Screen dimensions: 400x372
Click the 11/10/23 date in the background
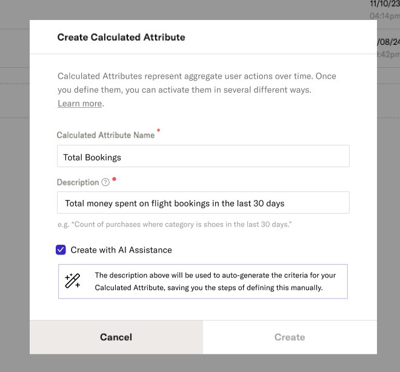[384, 4]
